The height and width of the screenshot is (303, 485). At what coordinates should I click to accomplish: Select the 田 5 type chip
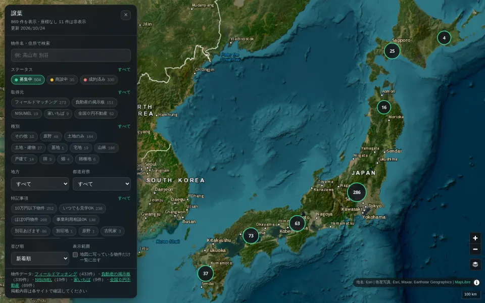(47, 159)
